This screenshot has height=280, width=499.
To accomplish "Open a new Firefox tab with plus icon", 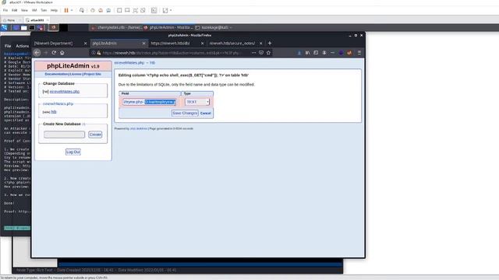I will [270, 43].
